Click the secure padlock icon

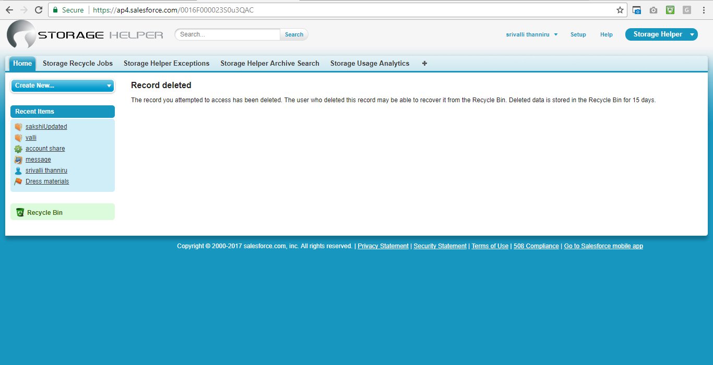(56, 10)
